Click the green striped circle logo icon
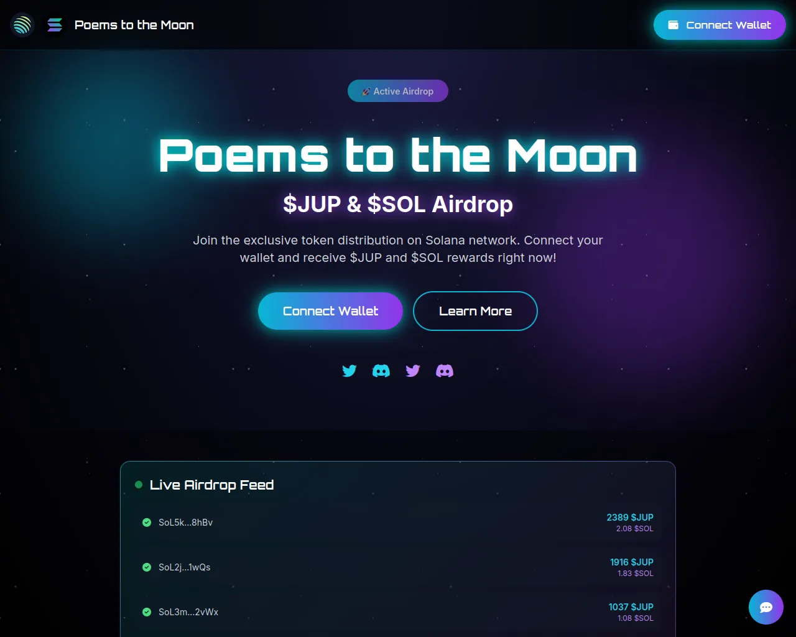Image resolution: width=796 pixels, height=637 pixels. [22, 25]
